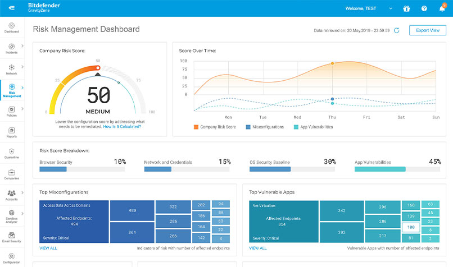Open the Reports section in the sidebar
This screenshot has width=453, height=267.
click(11, 132)
